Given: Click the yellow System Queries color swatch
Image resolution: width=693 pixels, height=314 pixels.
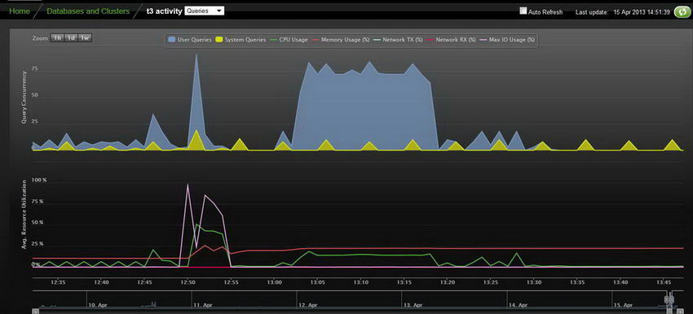Looking at the screenshot, I should (218, 40).
